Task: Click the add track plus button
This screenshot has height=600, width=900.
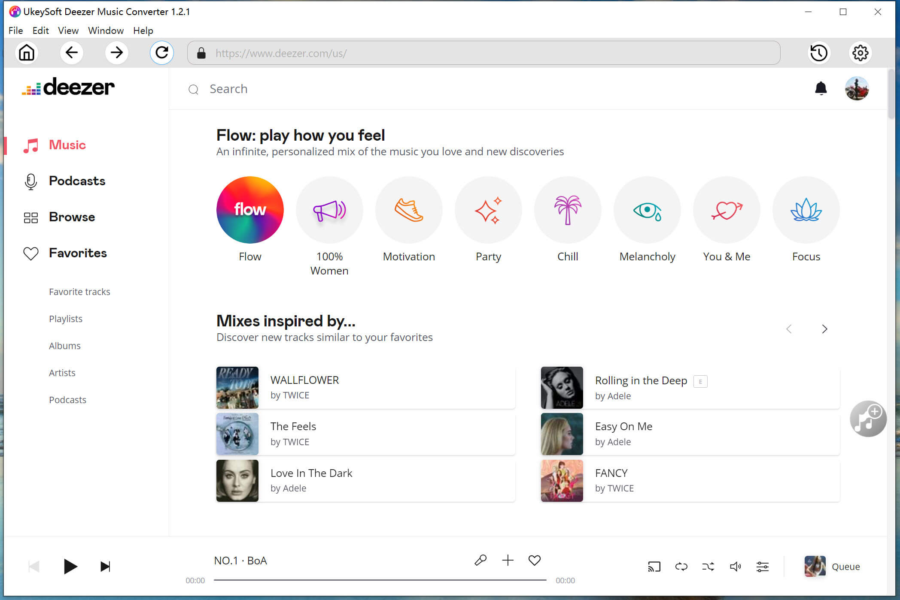Action: pos(507,561)
